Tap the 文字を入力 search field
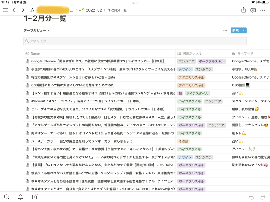Image resolution: width=270 pixels, height=202 pixels. point(135,41)
